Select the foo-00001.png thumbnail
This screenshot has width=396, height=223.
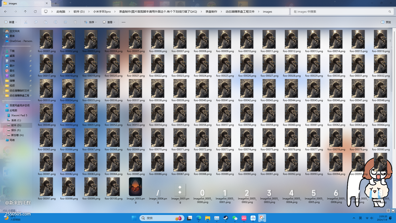click(x=46, y=40)
